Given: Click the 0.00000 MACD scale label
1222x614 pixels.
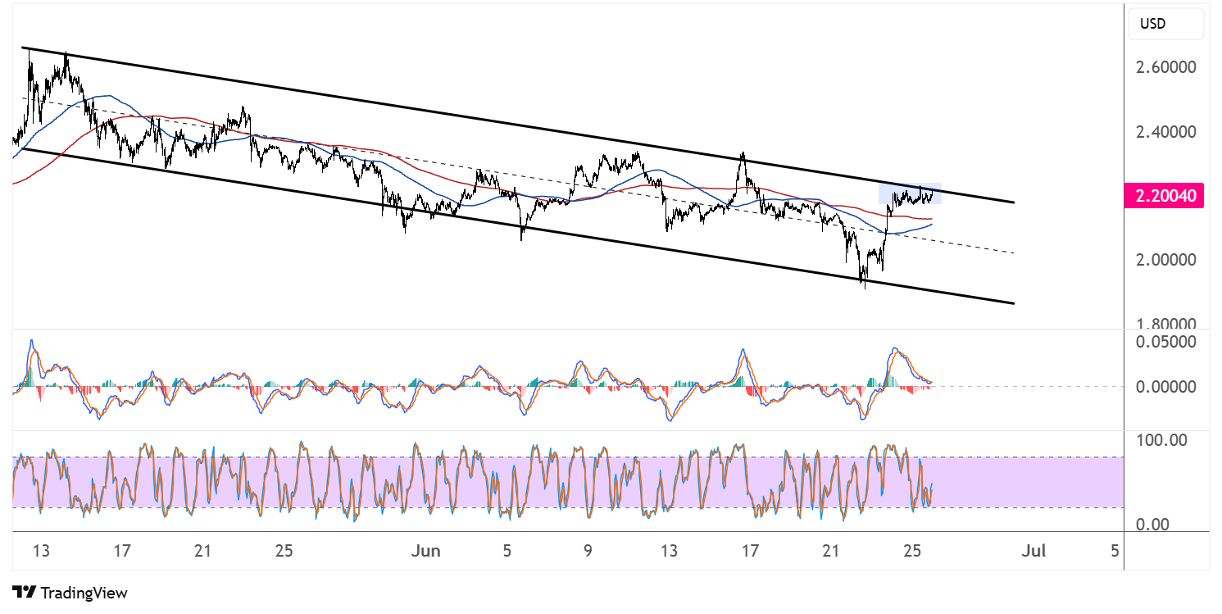Looking at the screenshot, I should (x=1166, y=386).
